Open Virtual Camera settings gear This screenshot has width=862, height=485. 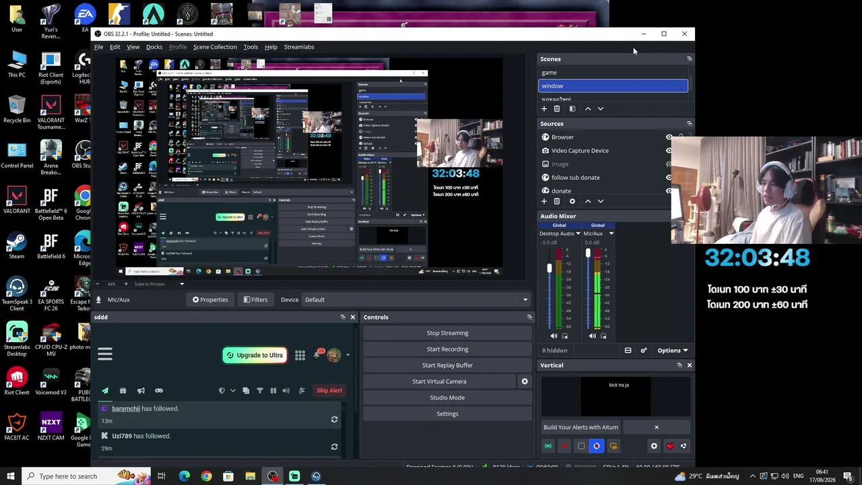pos(525,381)
